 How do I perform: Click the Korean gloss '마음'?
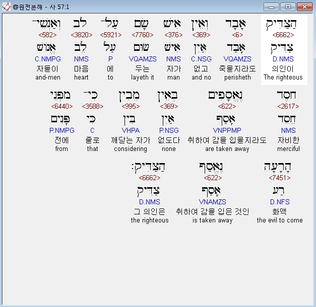click(81, 69)
